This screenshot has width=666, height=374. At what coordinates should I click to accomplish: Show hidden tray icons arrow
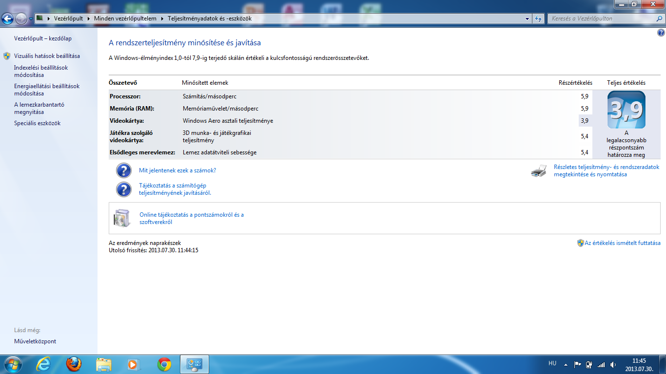(x=566, y=364)
